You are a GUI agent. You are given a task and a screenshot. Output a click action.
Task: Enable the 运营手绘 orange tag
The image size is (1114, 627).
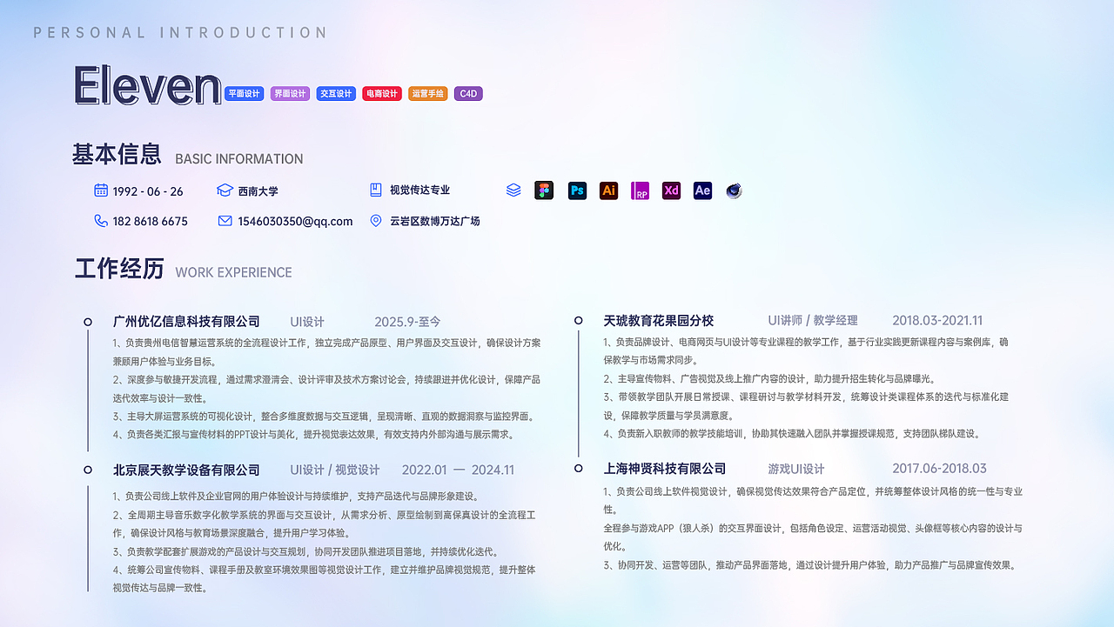coord(428,93)
